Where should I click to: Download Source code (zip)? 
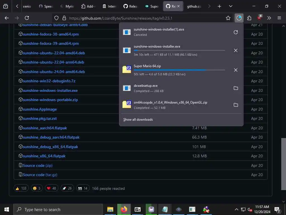coord(38,165)
